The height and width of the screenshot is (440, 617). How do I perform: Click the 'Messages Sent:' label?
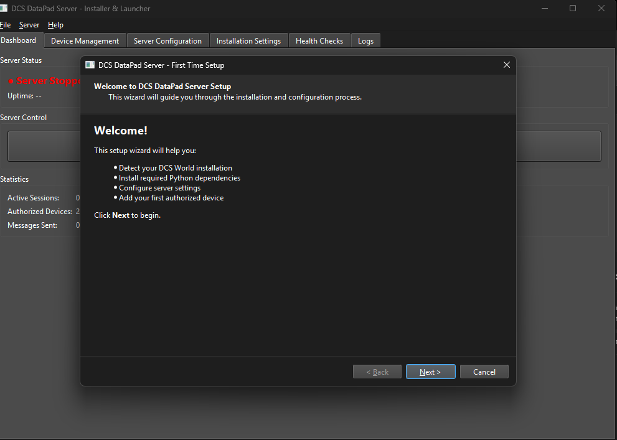point(32,225)
